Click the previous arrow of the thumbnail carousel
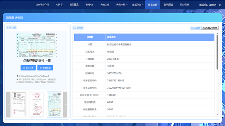The width and height of the screenshot is (225, 126). (8, 105)
